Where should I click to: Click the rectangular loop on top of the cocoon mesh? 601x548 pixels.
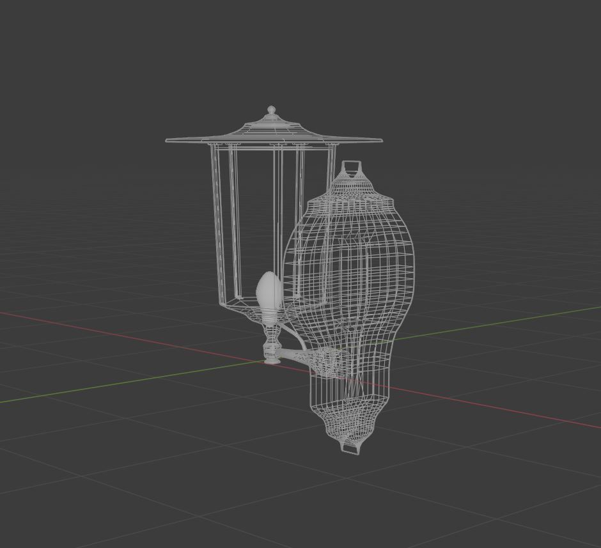(x=352, y=166)
